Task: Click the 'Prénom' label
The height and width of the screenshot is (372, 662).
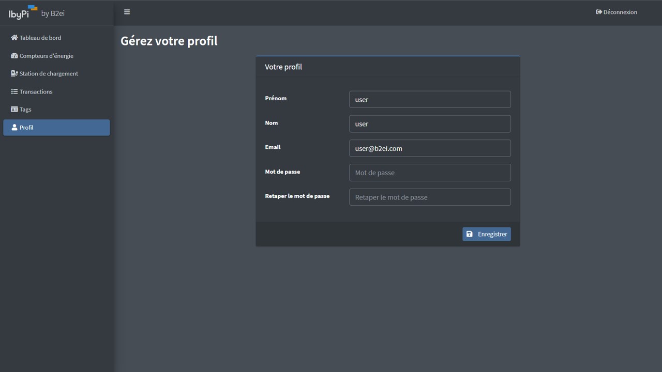Action: 276,98
